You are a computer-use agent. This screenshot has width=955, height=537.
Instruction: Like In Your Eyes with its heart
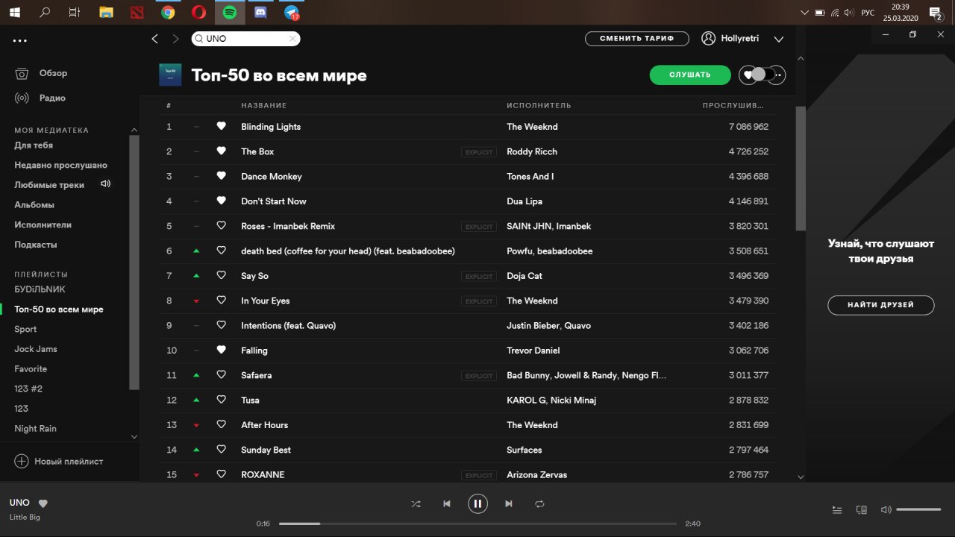[221, 301]
